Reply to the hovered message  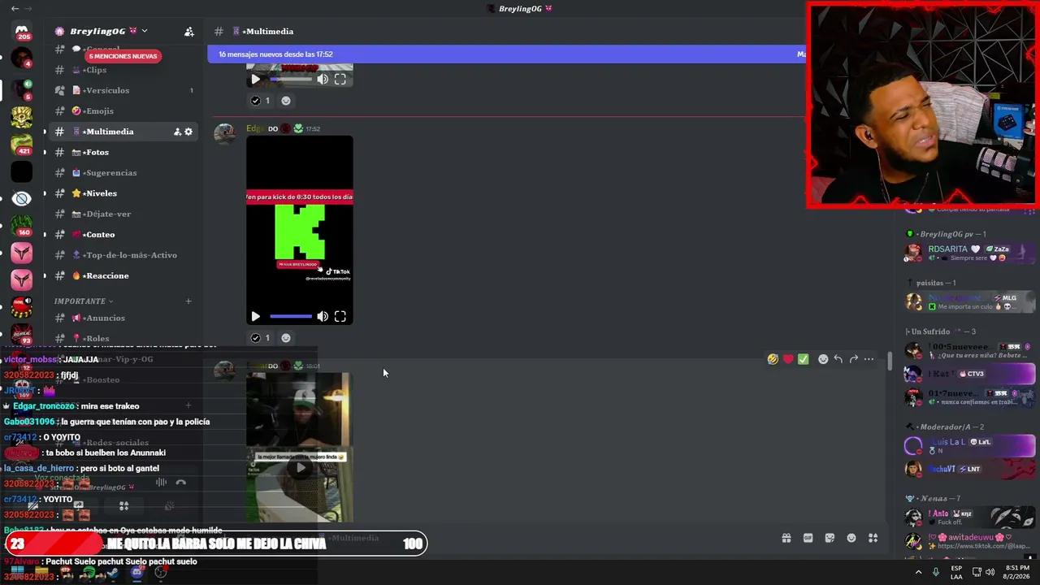(838, 359)
